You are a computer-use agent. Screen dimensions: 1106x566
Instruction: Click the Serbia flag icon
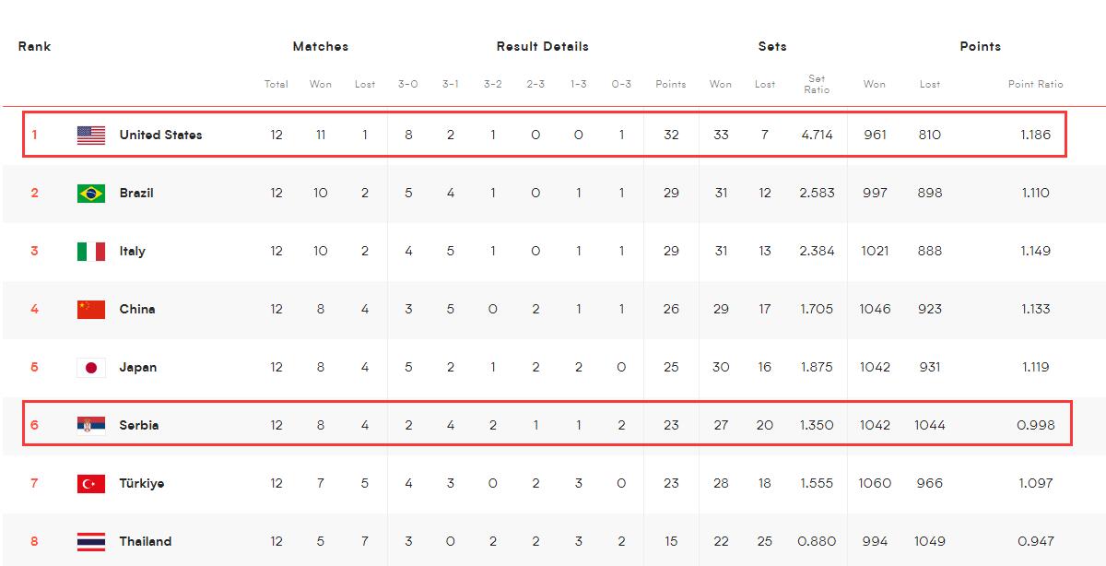90,426
